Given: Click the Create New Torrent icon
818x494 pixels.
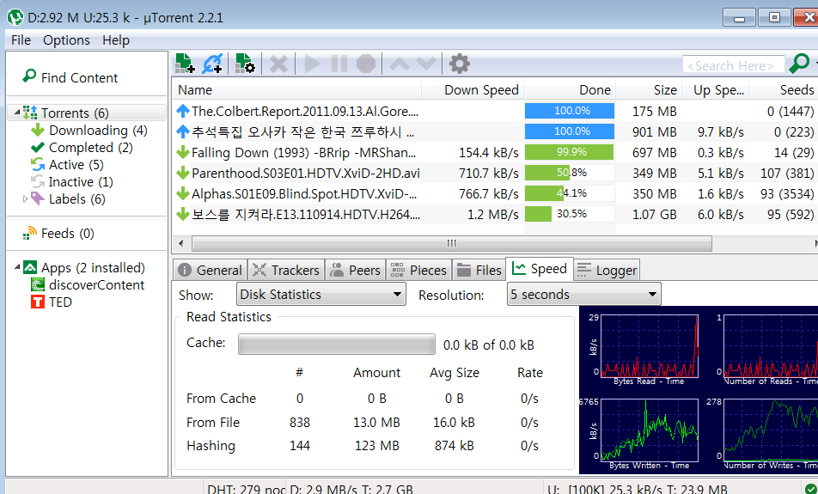Looking at the screenshot, I should 245,64.
